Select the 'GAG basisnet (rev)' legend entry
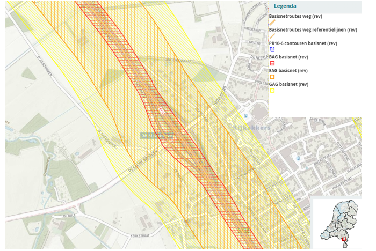Image resolution: width=376 pixels, height=251 pixels. coord(288,84)
